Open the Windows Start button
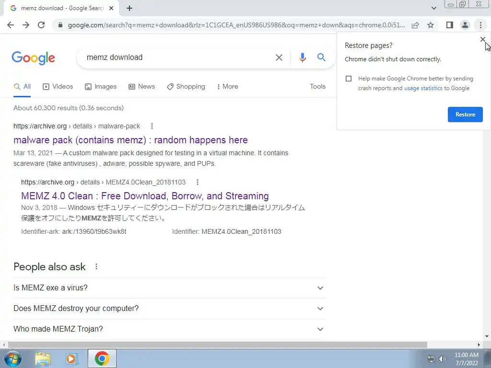Viewport: 491px width, 368px height. [13, 358]
